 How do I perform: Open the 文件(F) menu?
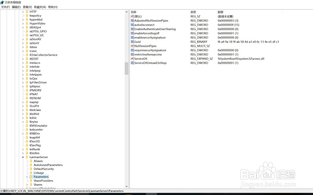click(x=5, y=7)
